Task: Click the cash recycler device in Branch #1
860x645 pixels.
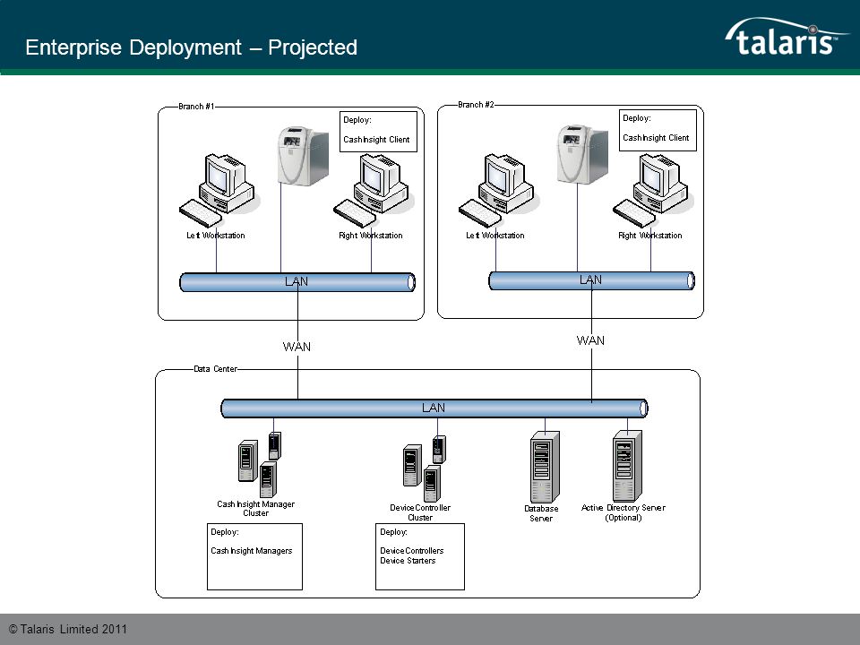Action: (304, 156)
